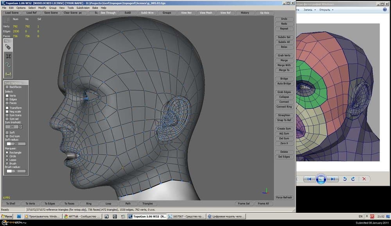Choose the Lasso marquee option
The height and width of the screenshot is (226, 391).
[7, 160]
